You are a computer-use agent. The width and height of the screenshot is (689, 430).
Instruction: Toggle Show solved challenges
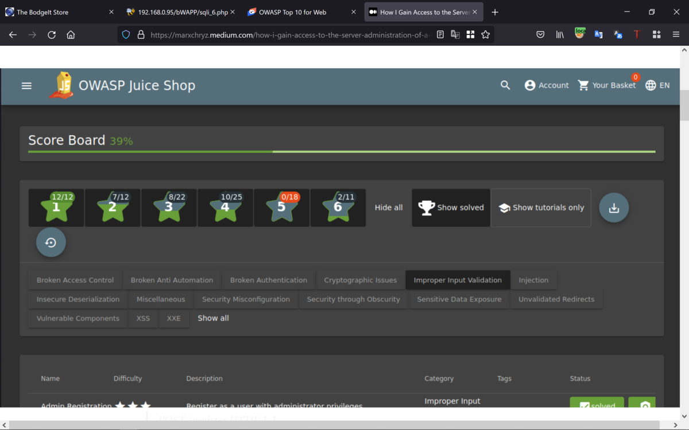coord(451,208)
